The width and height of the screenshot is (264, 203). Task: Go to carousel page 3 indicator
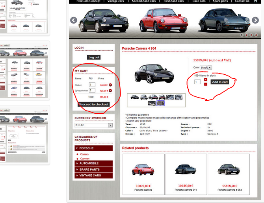tap(251, 35)
